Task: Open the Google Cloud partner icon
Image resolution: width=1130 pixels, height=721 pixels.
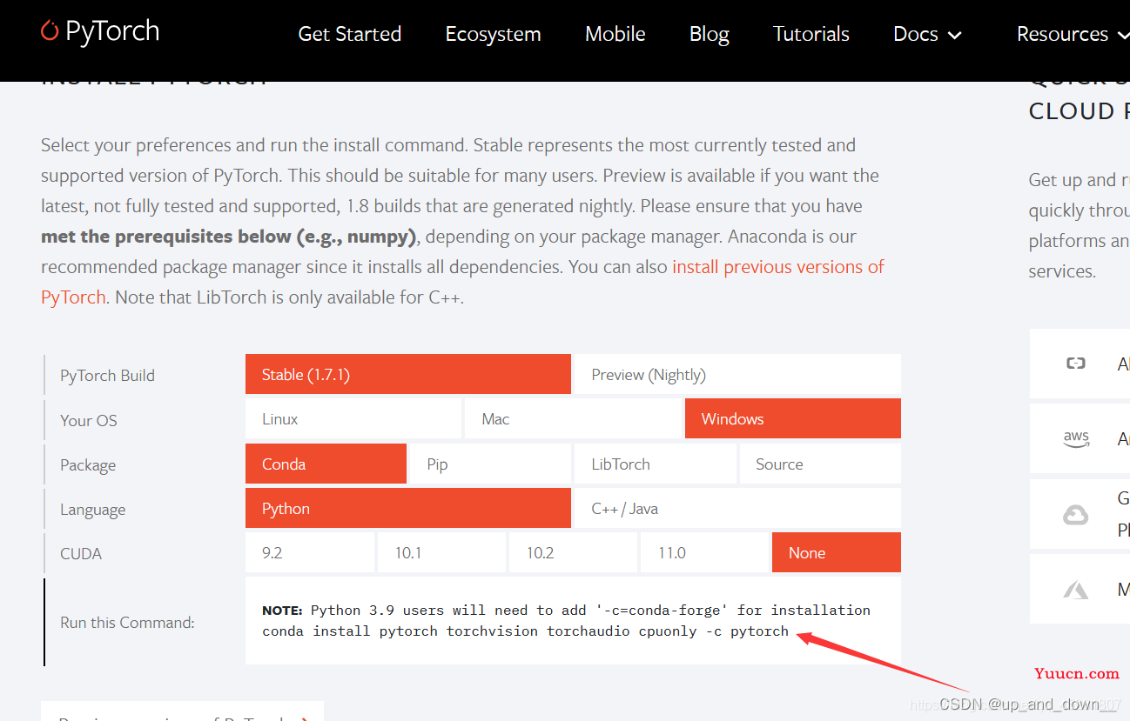Action: click(x=1076, y=515)
